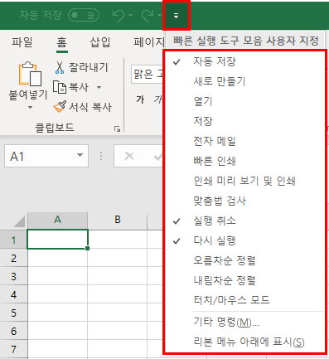Enable 맞춤법 검사 in the customize menu
Image resolution: width=329 pixels, height=359 pixels.
click(244, 201)
